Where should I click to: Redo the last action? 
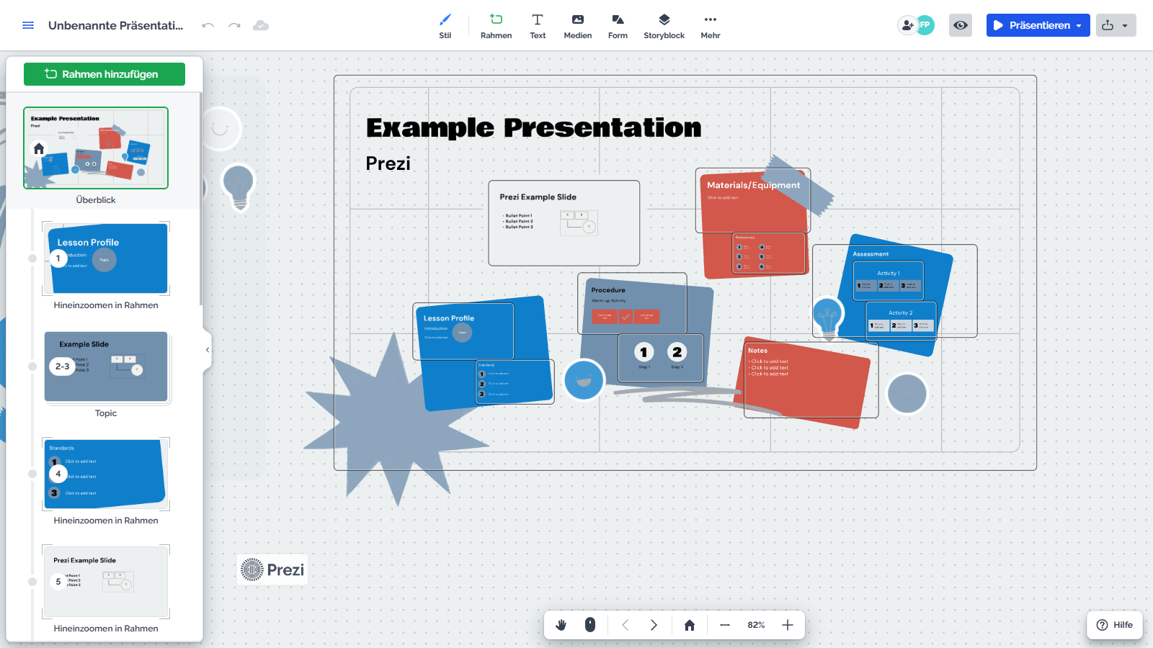234,25
